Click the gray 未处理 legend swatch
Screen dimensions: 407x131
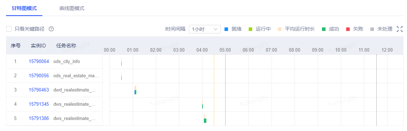point(372,29)
